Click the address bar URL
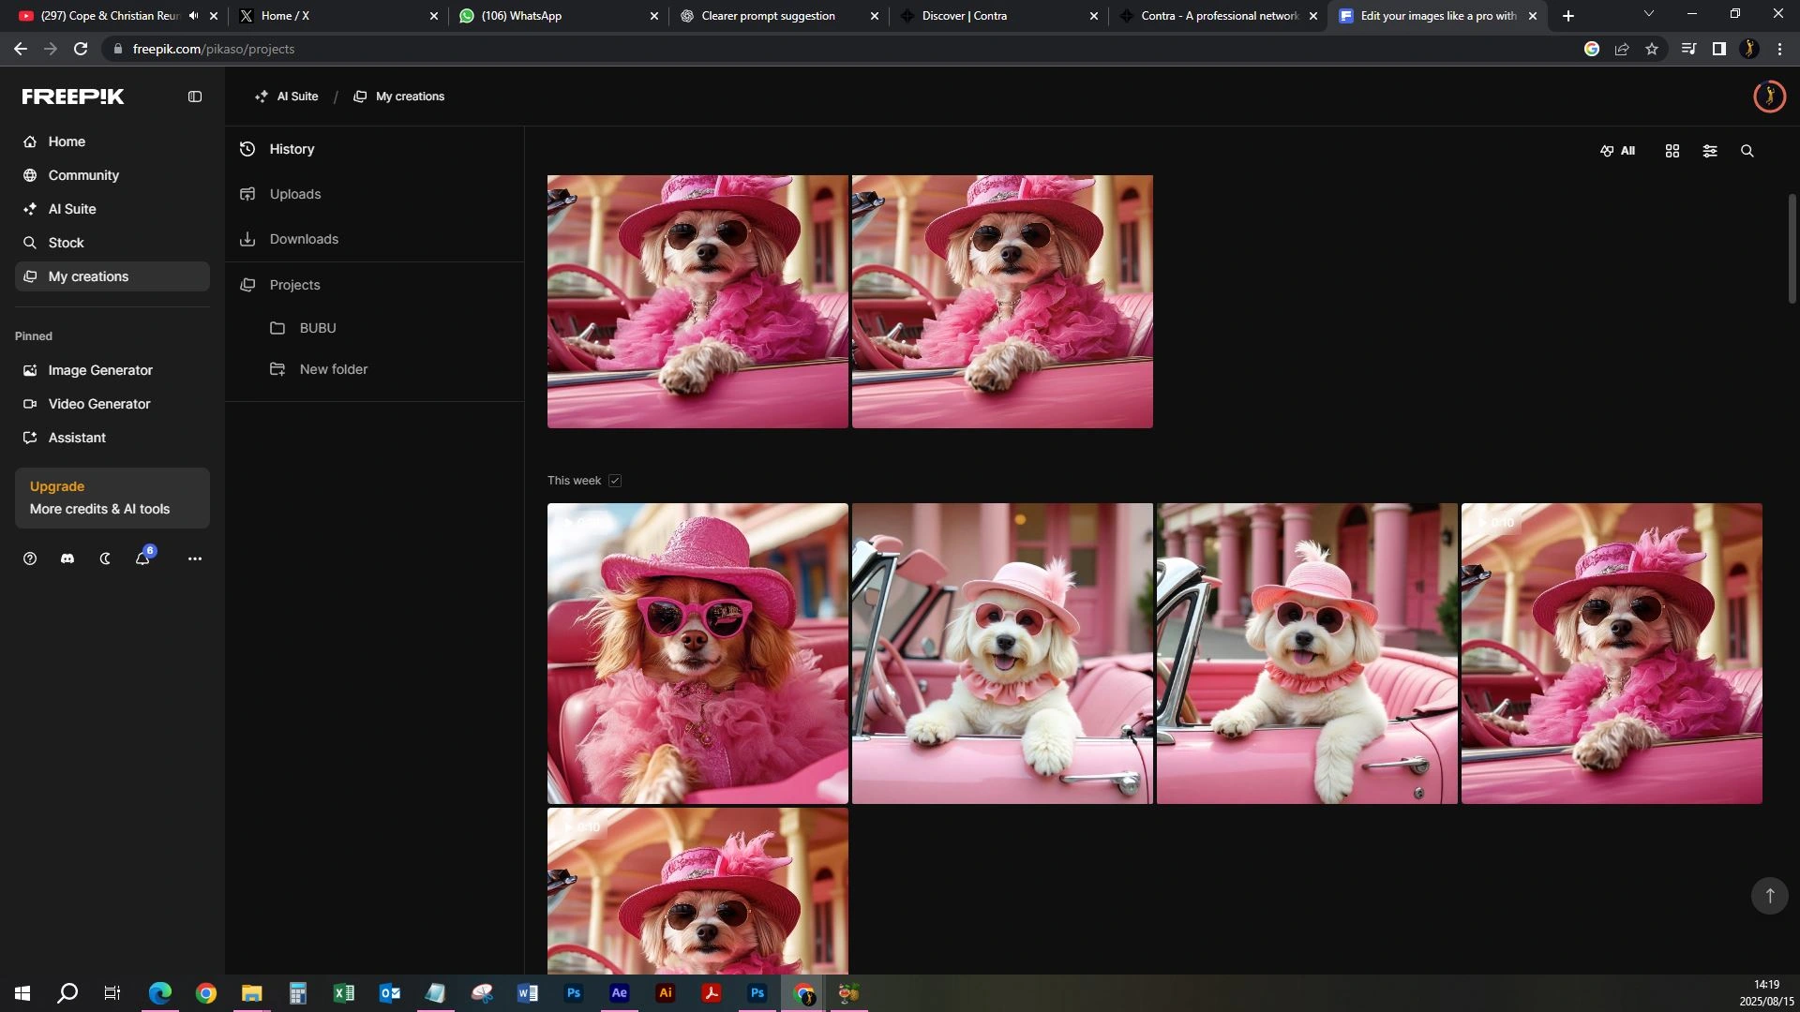Screen dimensions: 1800x1012 214,49
